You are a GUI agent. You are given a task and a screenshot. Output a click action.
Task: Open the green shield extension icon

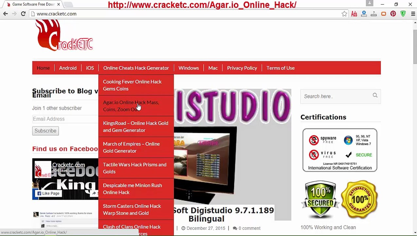point(403,14)
